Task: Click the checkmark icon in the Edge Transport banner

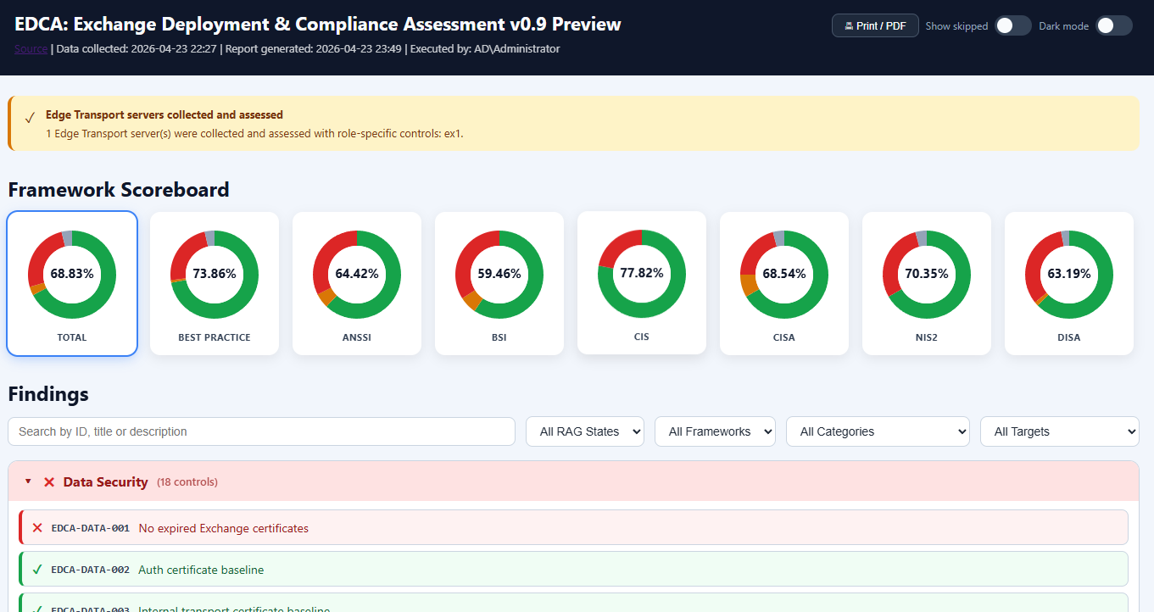Action: pyautogui.click(x=30, y=118)
